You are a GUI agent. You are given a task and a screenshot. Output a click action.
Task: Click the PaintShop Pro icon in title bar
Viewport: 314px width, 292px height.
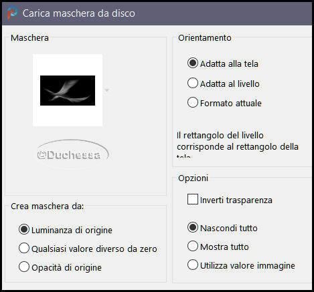(12, 13)
